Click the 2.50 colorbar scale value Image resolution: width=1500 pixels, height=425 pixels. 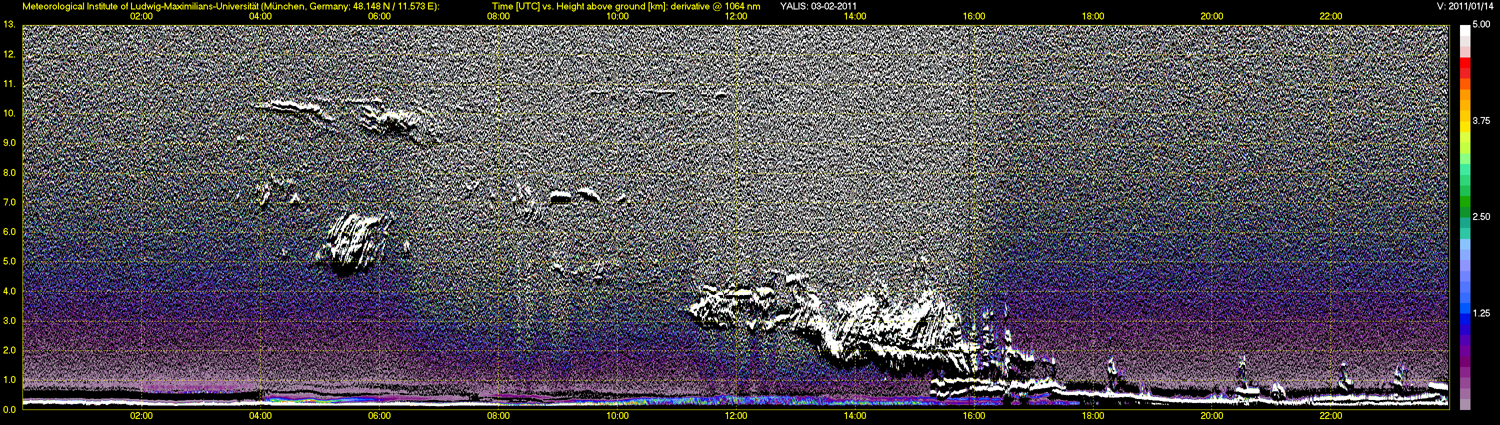1481,216
